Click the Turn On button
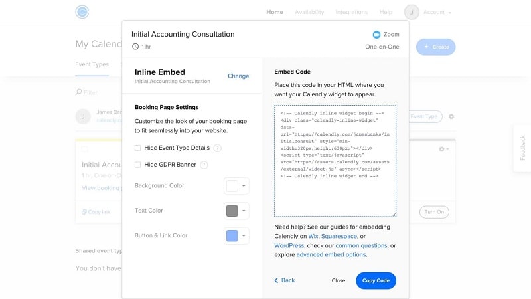The width and height of the screenshot is (531, 299). (434, 212)
